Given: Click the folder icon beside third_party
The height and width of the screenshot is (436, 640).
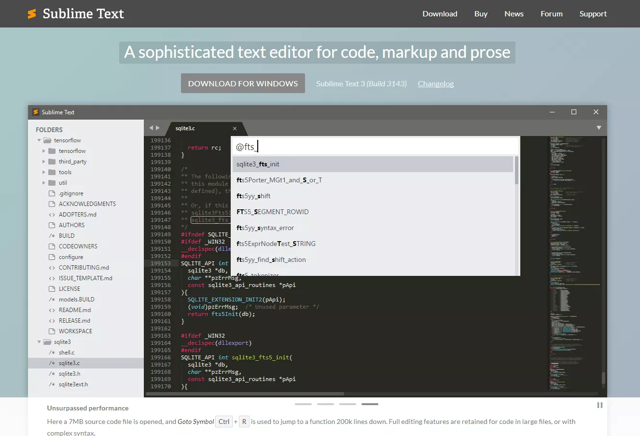Looking at the screenshot, I should pos(52,162).
